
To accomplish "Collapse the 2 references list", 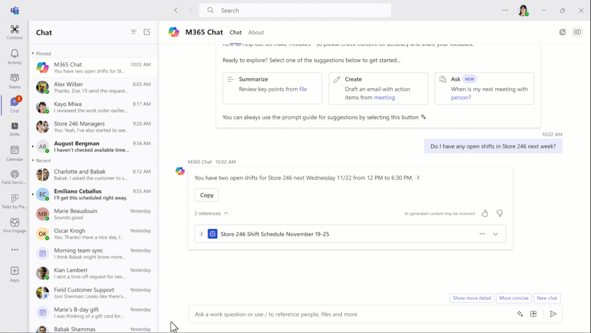I will [211, 213].
